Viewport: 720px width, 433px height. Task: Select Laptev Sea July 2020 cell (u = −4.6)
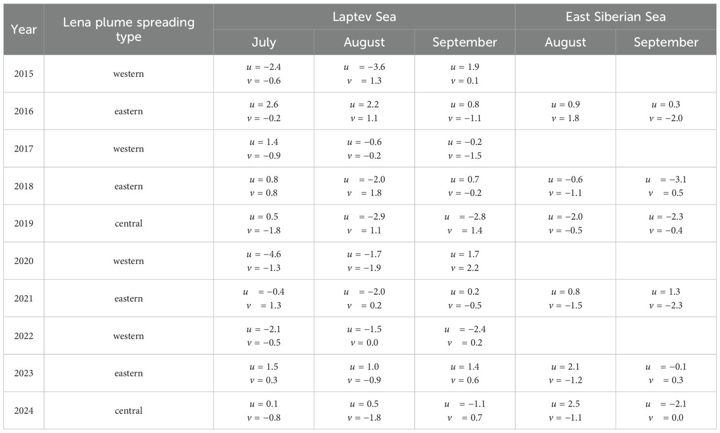click(264, 261)
